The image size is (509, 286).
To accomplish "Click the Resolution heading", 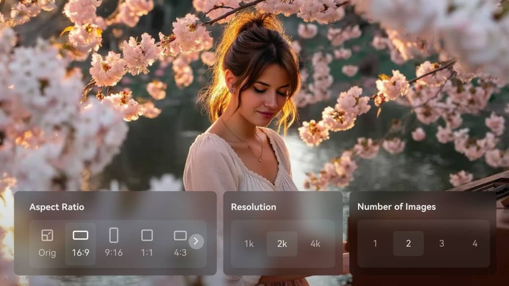I will point(254,207).
